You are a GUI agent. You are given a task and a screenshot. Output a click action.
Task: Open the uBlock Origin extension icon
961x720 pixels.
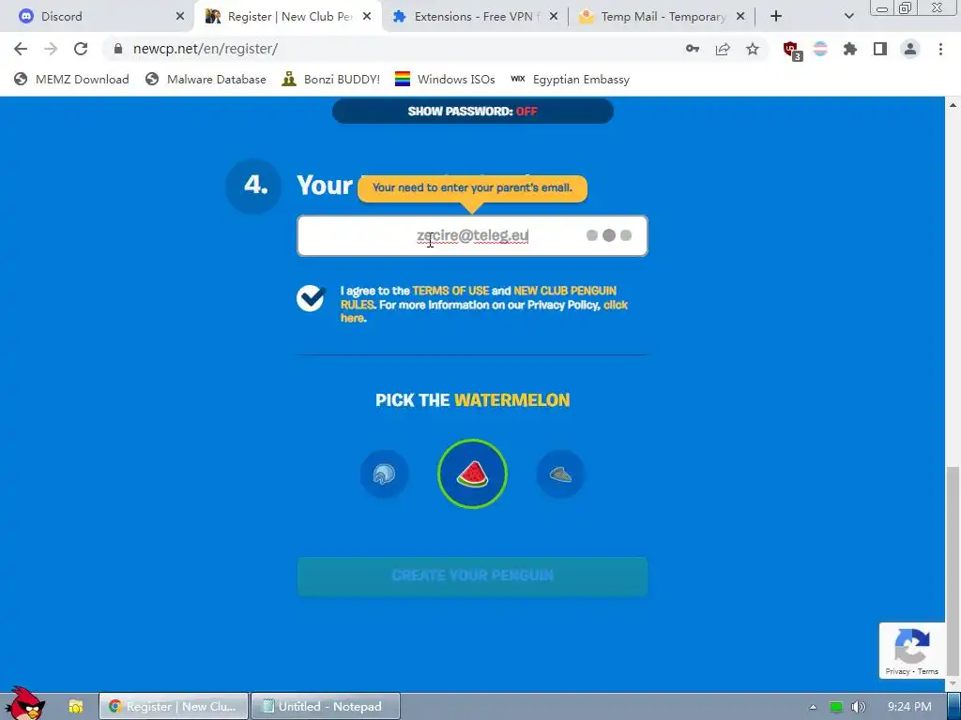point(792,51)
